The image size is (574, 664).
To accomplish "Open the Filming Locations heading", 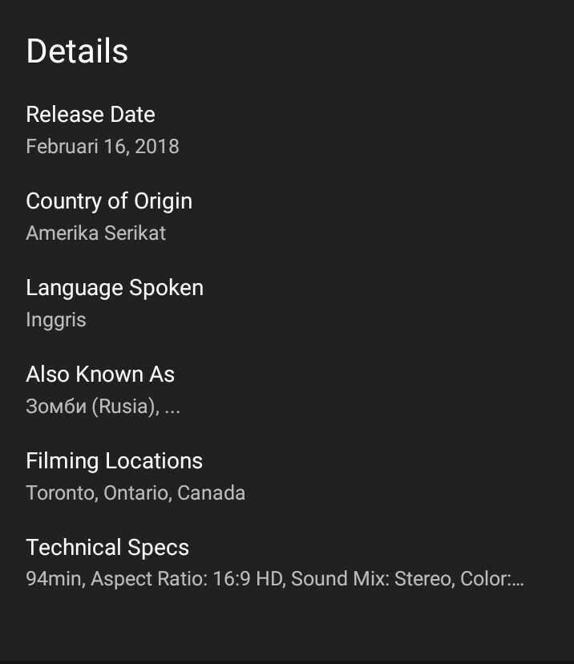I will coord(115,461).
